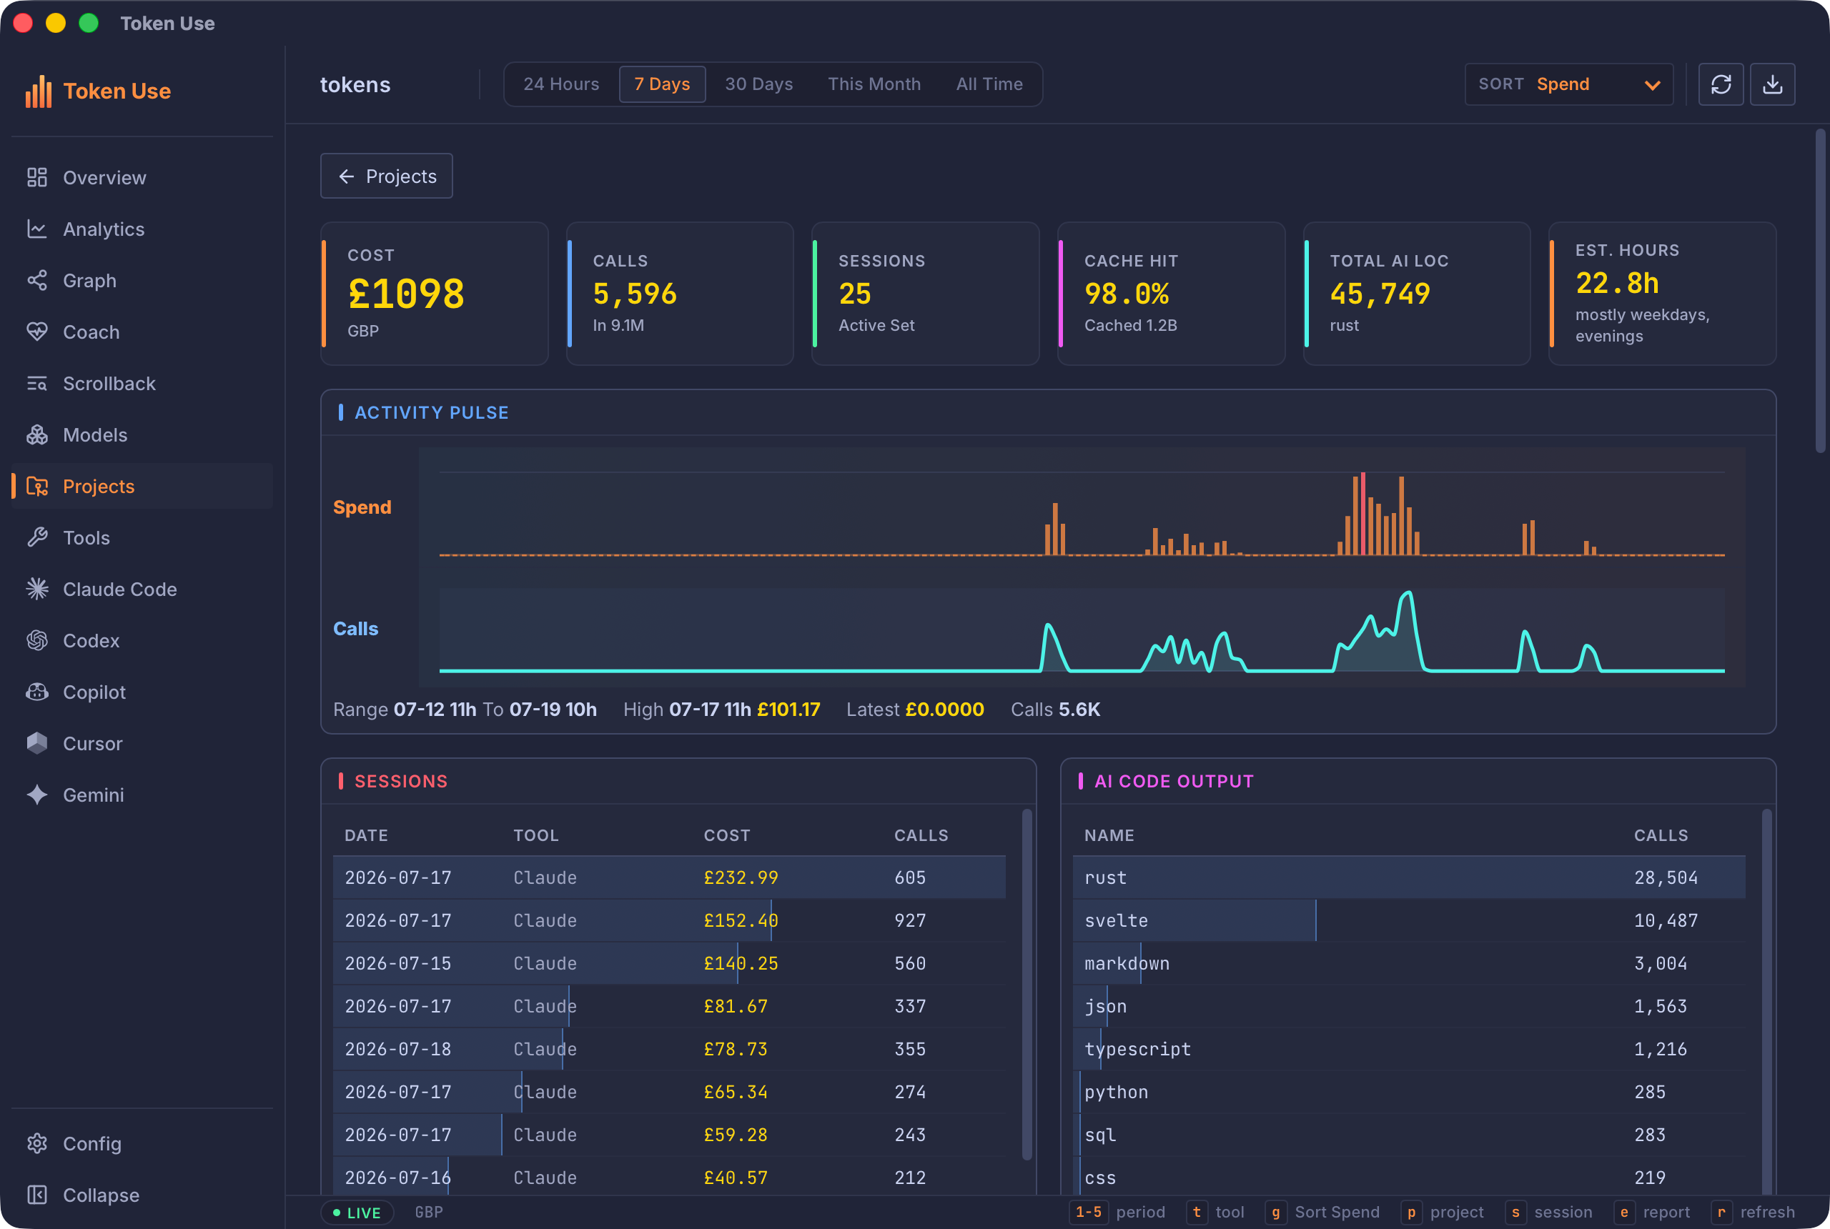Select the 2026-07-15 session row
The image size is (1830, 1229).
(669, 963)
